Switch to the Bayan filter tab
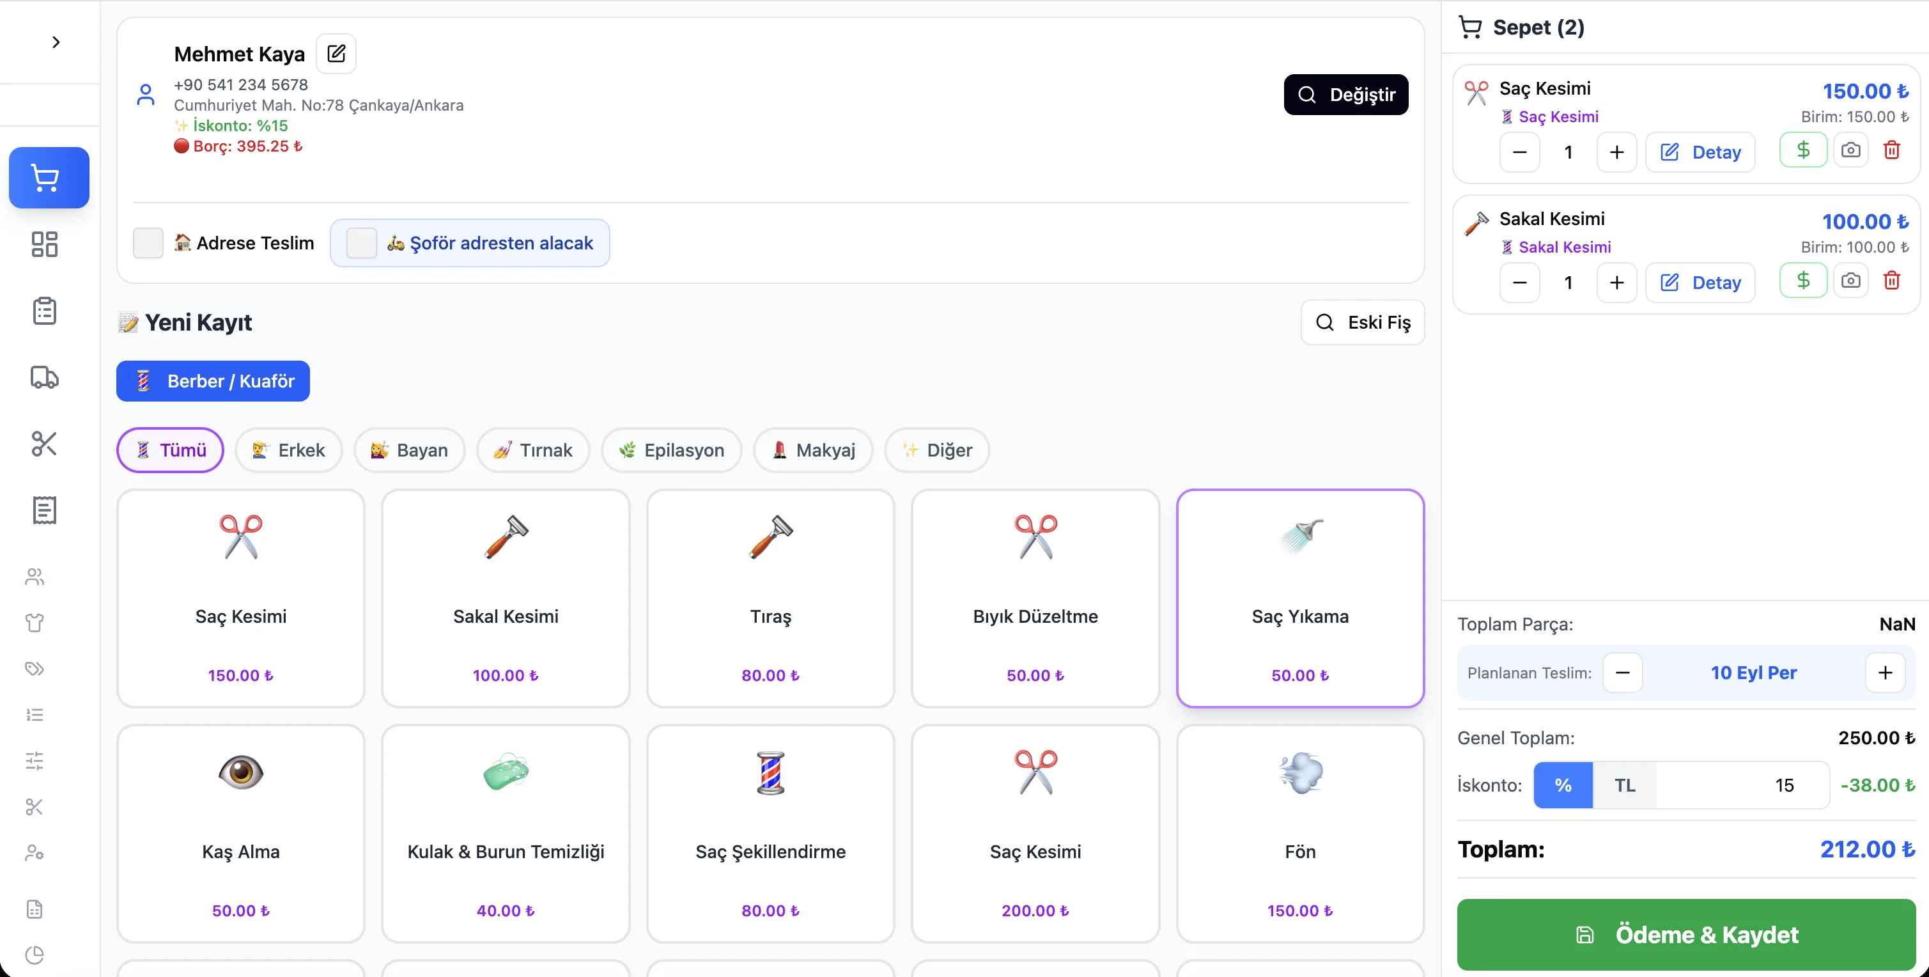The image size is (1929, 977). 410,449
